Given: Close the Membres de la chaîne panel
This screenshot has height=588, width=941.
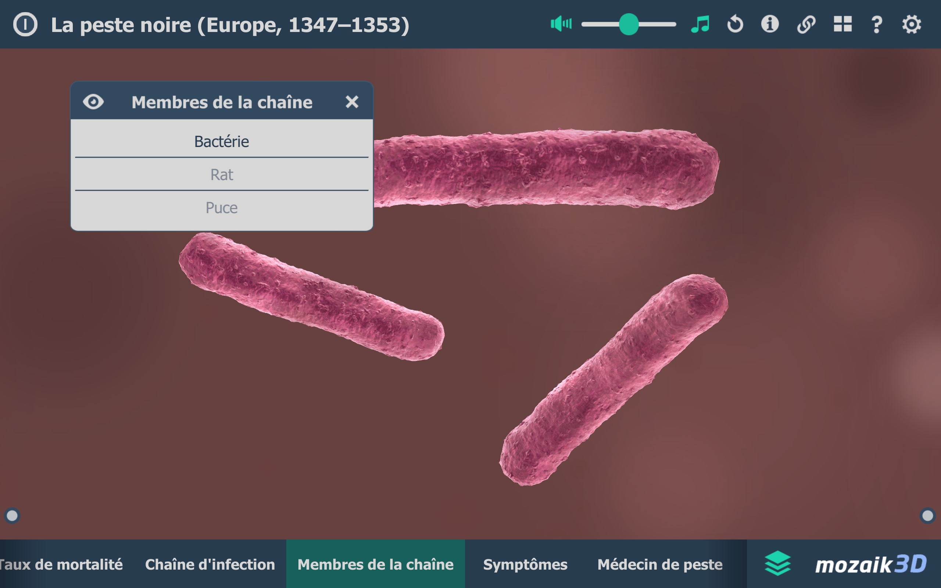Looking at the screenshot, I should (351, 102).
